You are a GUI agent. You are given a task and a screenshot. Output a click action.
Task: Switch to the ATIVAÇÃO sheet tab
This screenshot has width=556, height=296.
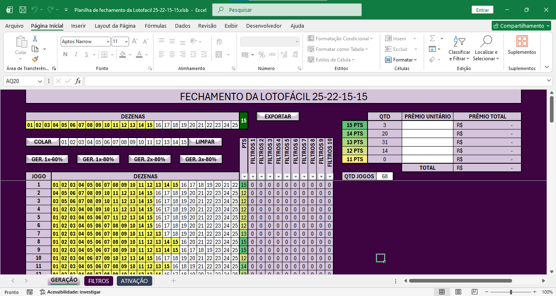click(134, 281)
